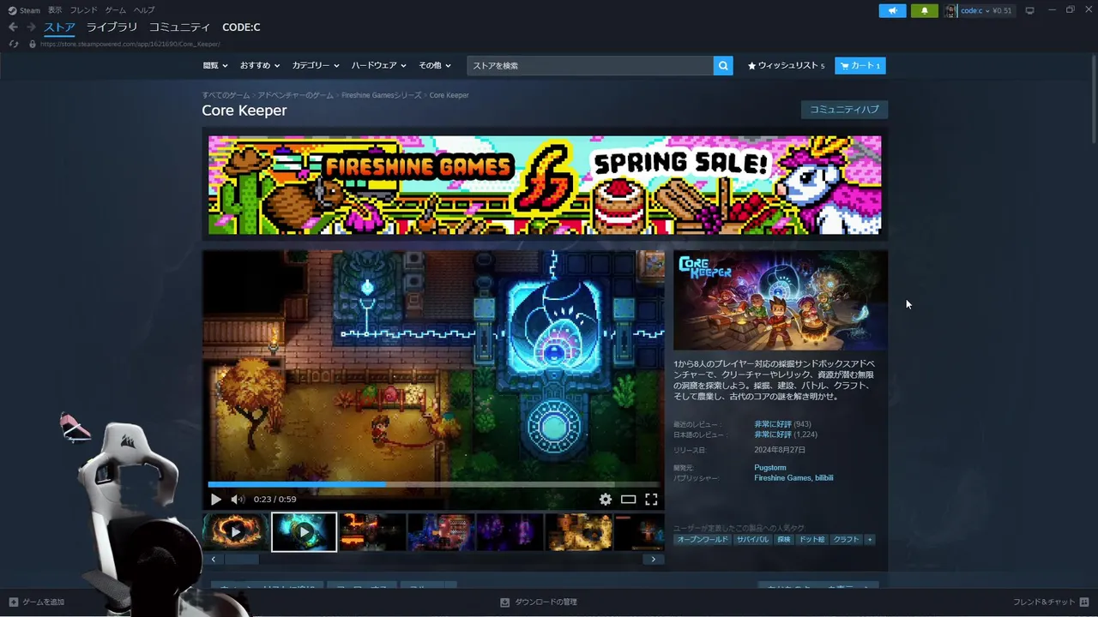This screenshot has width=1098, height=617.
Task: Select the 探検 tag
Action: tap(784, 539)
